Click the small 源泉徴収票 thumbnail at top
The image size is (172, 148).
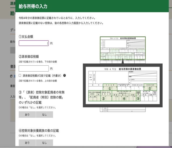coord(122,48)
